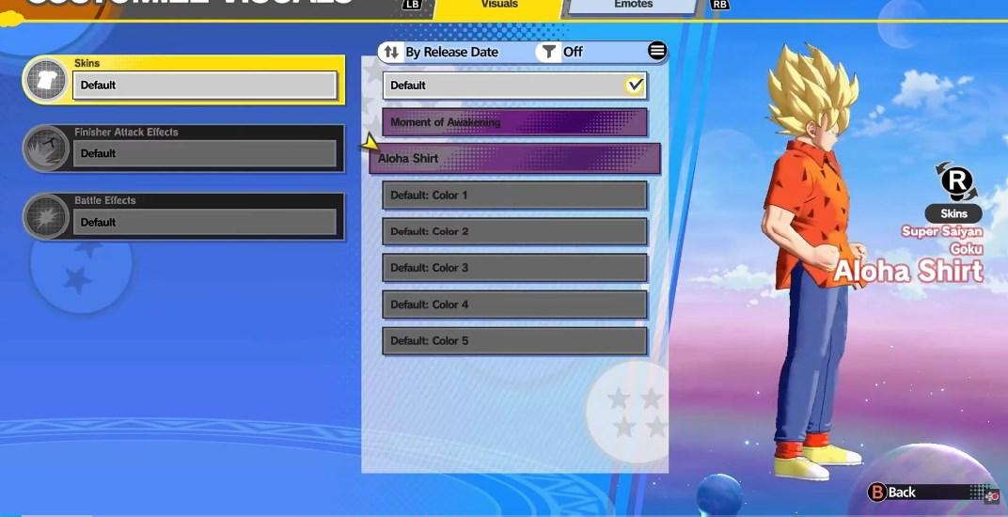Select the Finisher Attack Effects category

coord(184,149)
